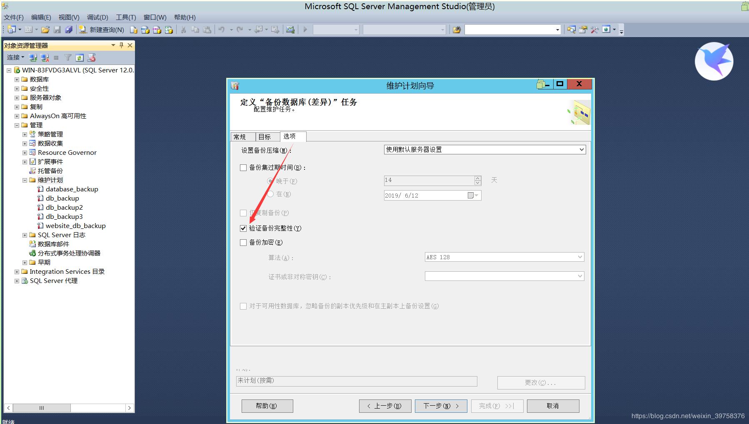Expand the 数据库 (Databases) tree node

tap(17, 79)
